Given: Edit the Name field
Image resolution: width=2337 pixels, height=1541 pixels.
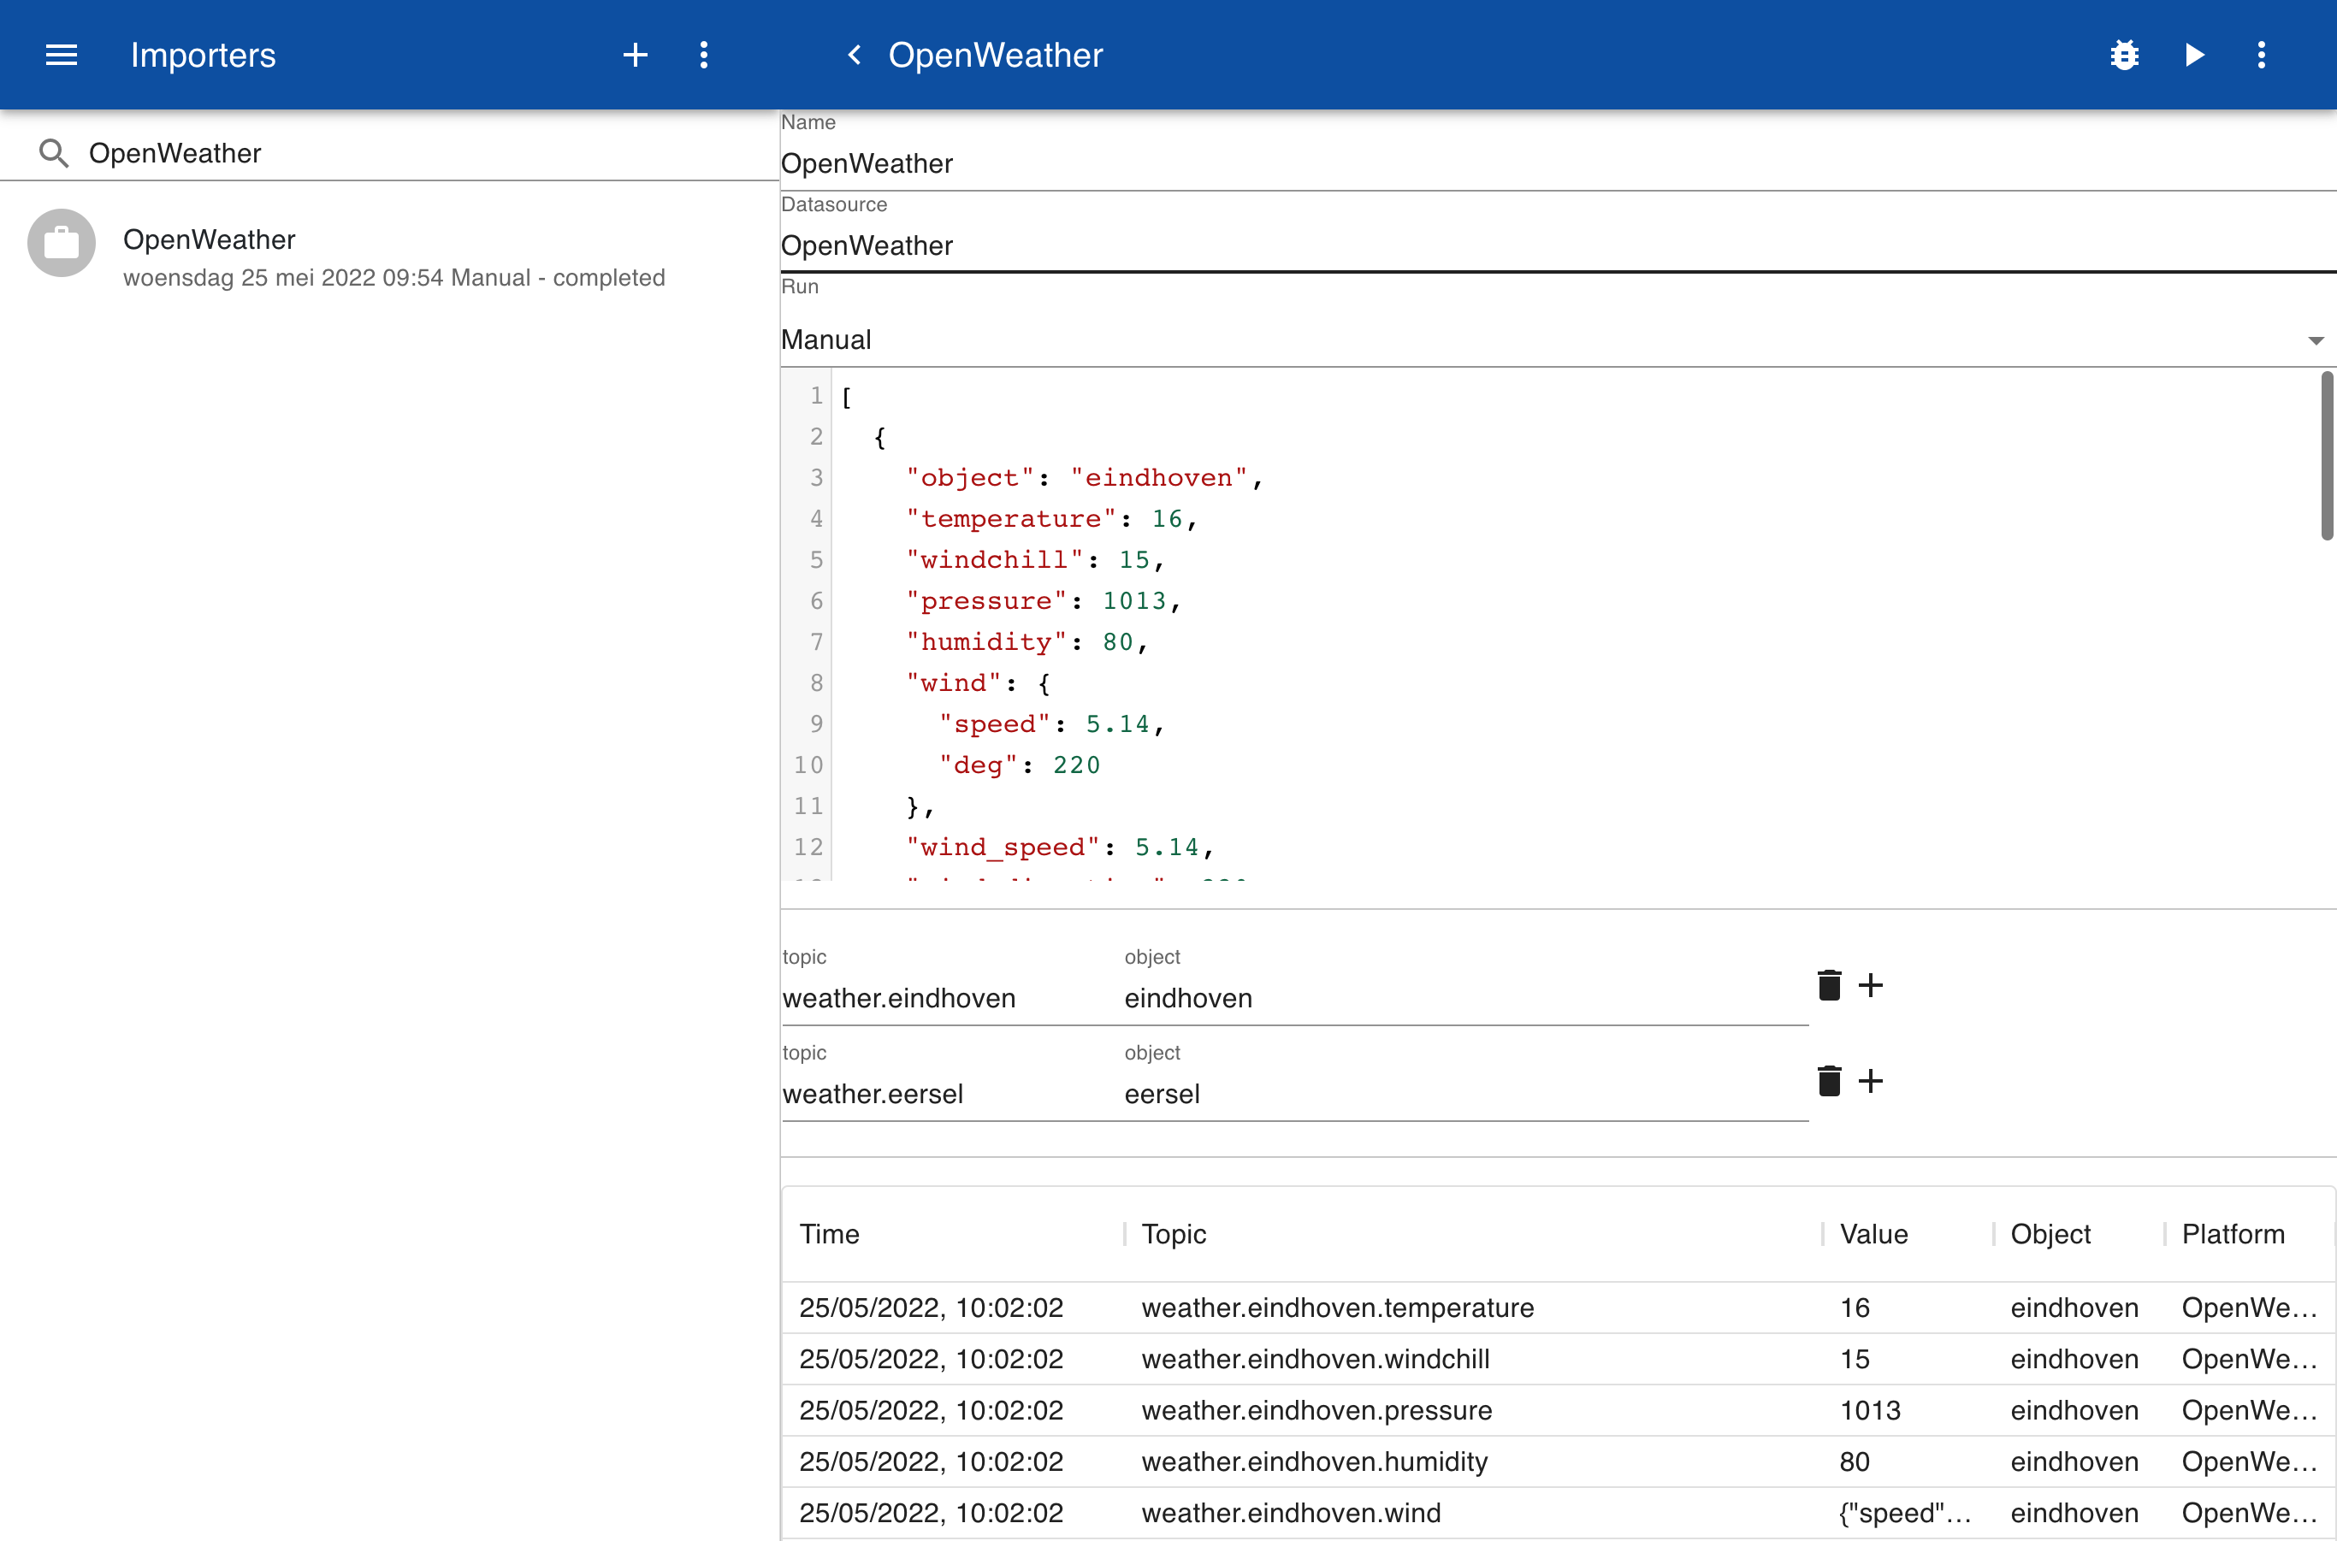Looking at the screenshot, I should [1558, 164].
